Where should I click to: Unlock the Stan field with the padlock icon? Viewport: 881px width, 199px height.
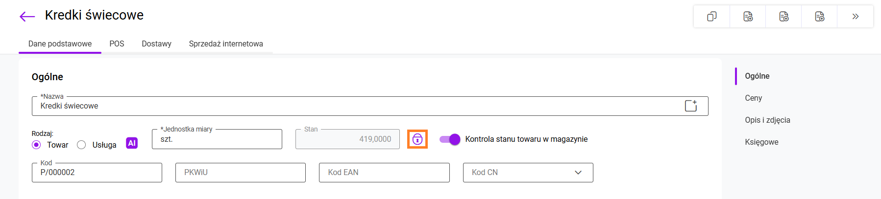(417, 139)
